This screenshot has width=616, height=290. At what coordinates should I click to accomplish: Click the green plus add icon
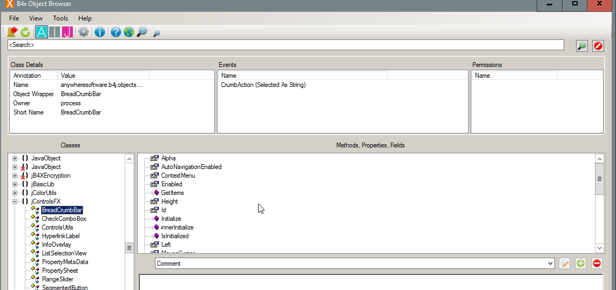[581, 264]
